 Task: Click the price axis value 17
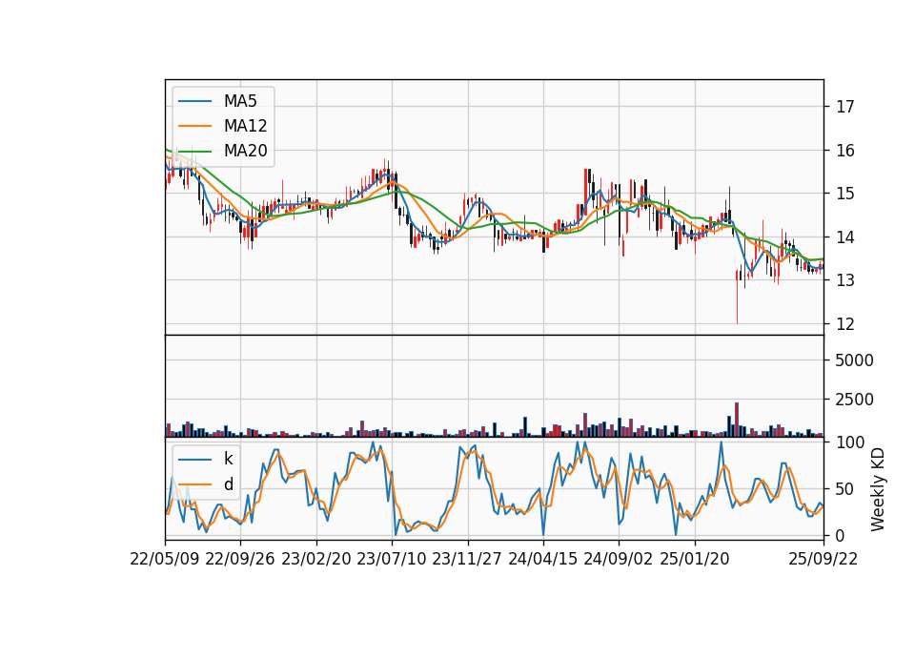pyautogui.click(x=845, y=107)
